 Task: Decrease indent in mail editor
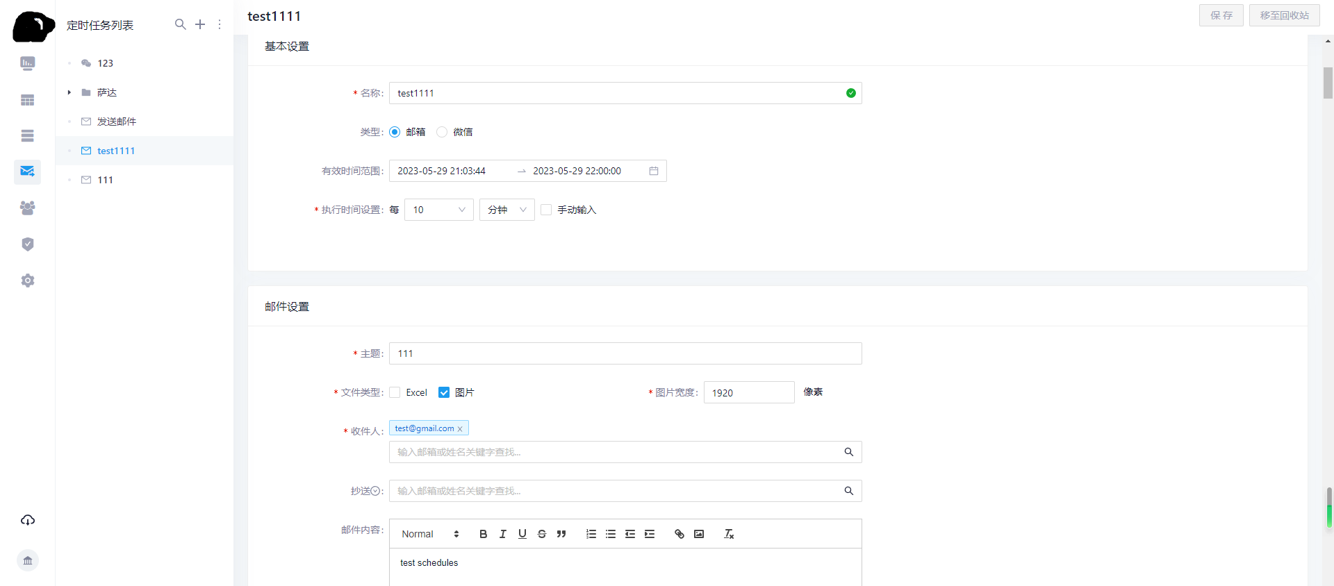click(629, 534)
